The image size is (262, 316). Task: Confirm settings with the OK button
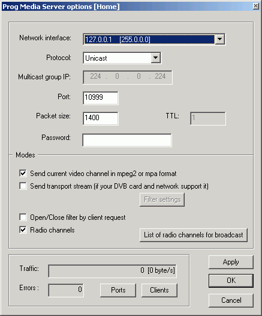(231, 281)
